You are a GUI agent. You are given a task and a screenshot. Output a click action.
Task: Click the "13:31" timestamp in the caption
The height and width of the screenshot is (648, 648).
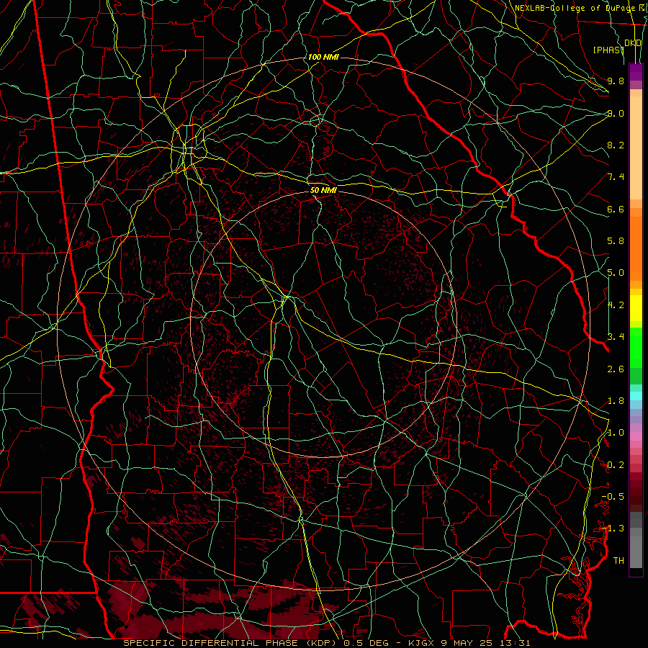(x=516, y=643)
